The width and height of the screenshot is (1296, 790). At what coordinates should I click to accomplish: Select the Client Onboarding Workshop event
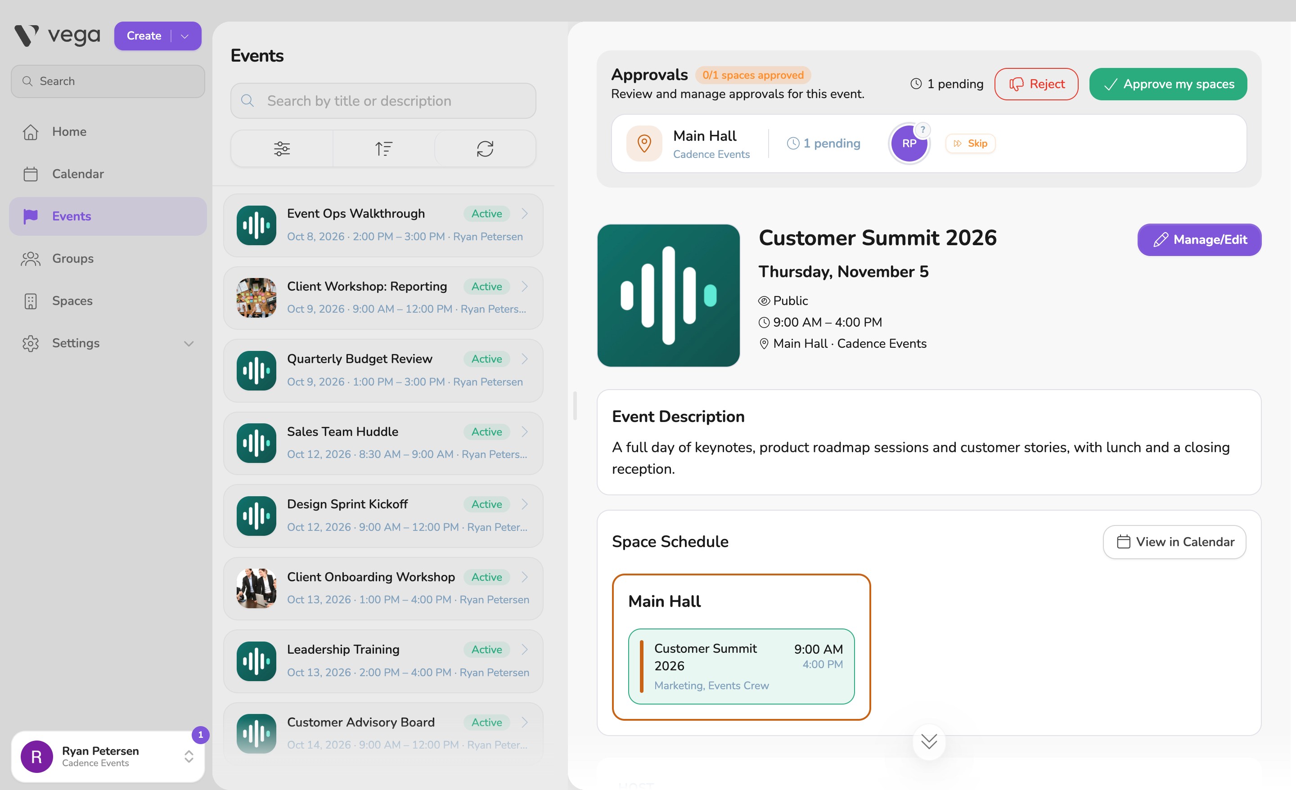(383, 588)
